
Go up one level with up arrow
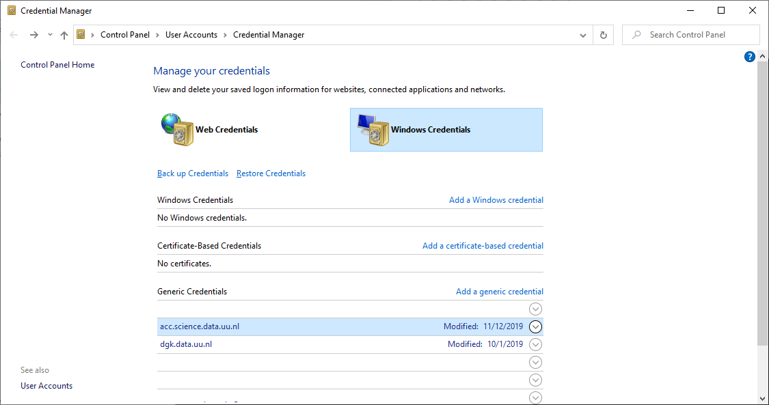[x=64, y=35]
